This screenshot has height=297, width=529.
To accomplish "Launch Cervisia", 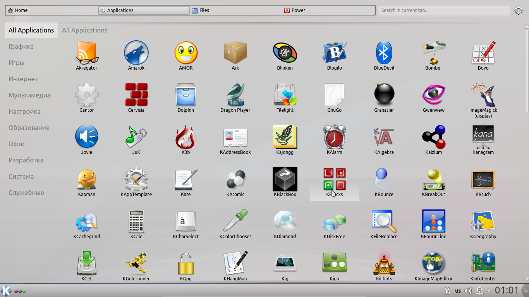I will tap(136, 98).
